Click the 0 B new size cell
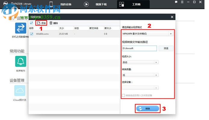Screen dimensions: 209x120 [106, 34]
